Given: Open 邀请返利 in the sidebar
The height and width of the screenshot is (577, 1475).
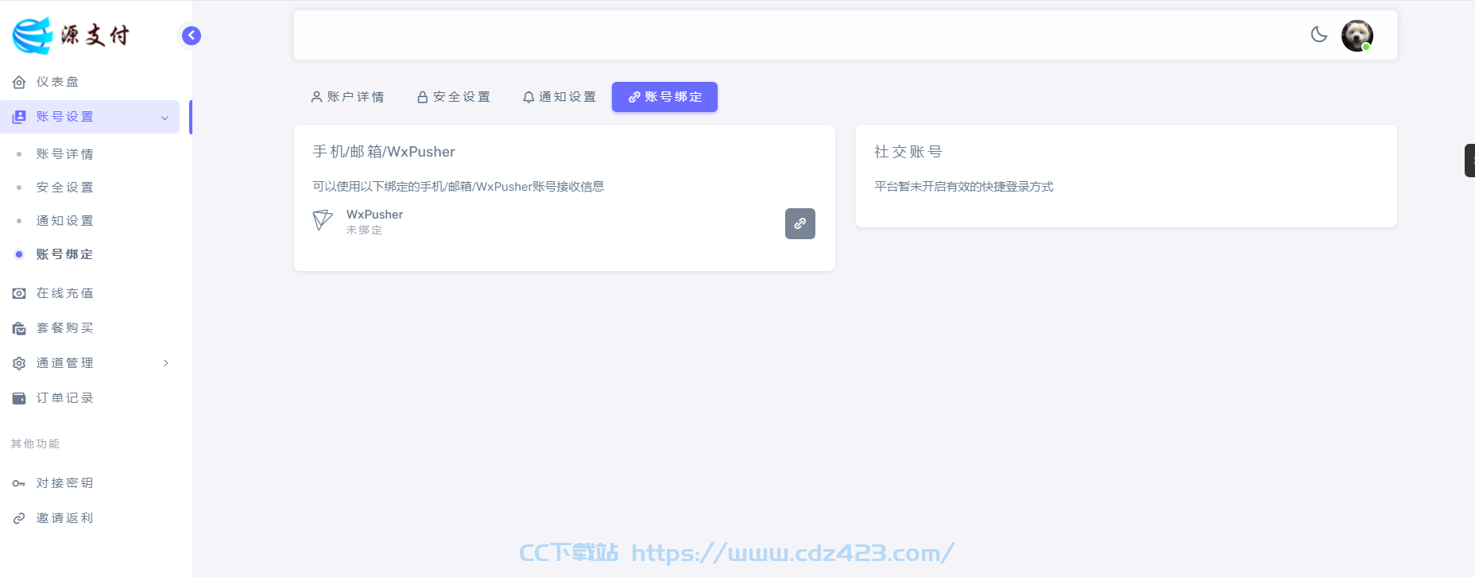Looking at the screenshot, I should click(90, 518).
